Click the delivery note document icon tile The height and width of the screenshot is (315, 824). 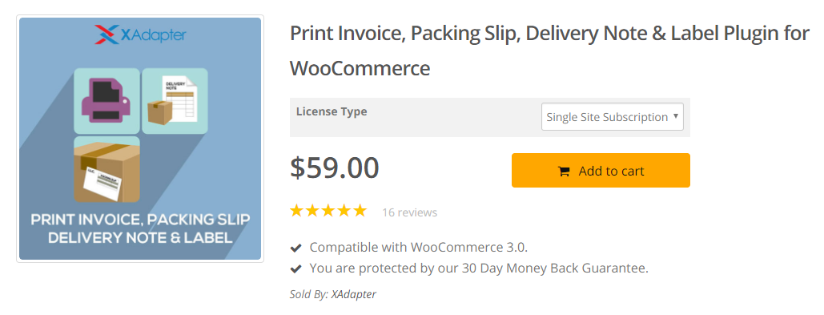pyautogui.click(x=175, y=100)
